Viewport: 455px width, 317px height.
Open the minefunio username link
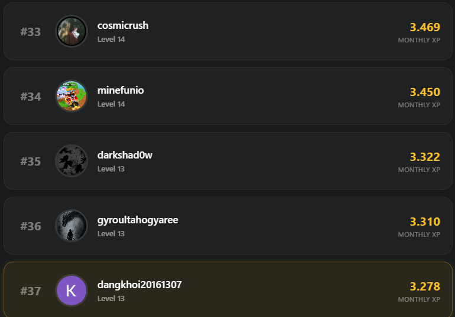[x=121, y=90]
